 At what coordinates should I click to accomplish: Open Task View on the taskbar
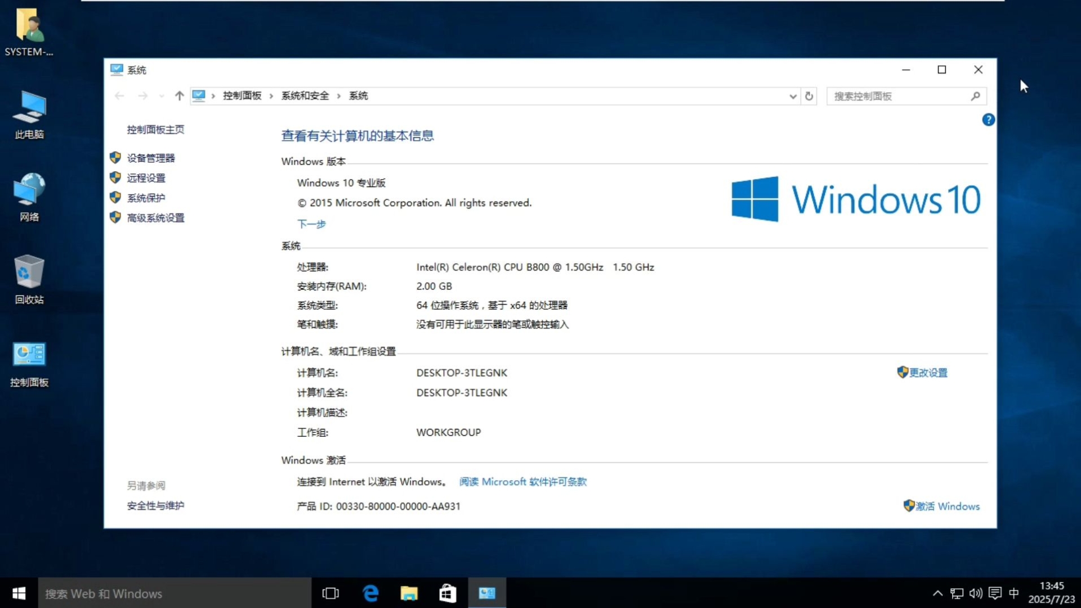coord(330,593)
